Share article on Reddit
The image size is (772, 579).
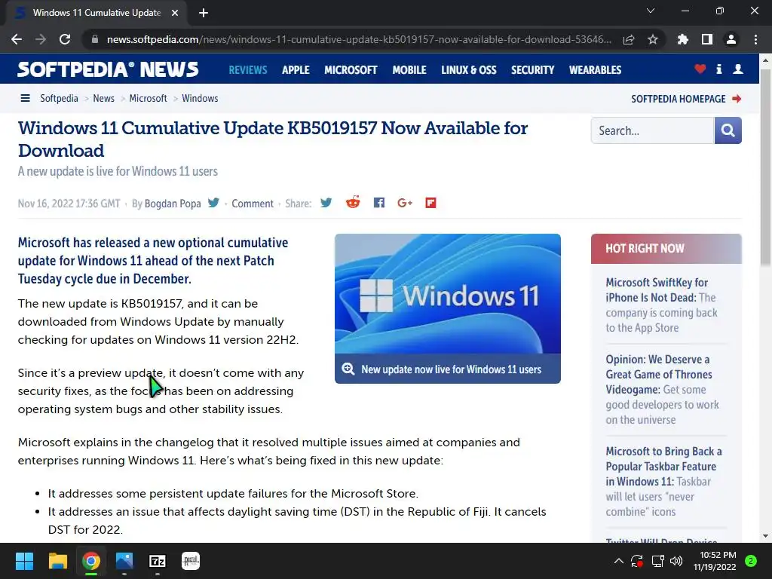pyautogui.click(x=353, y=202)
